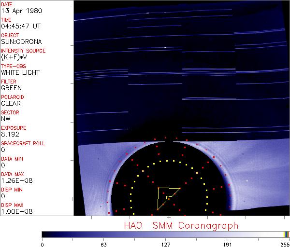Image resolution: width=290 pixels, height=247 pixels.
Task: Select the 191 tick label under the color bar
Action: [227, 243]
